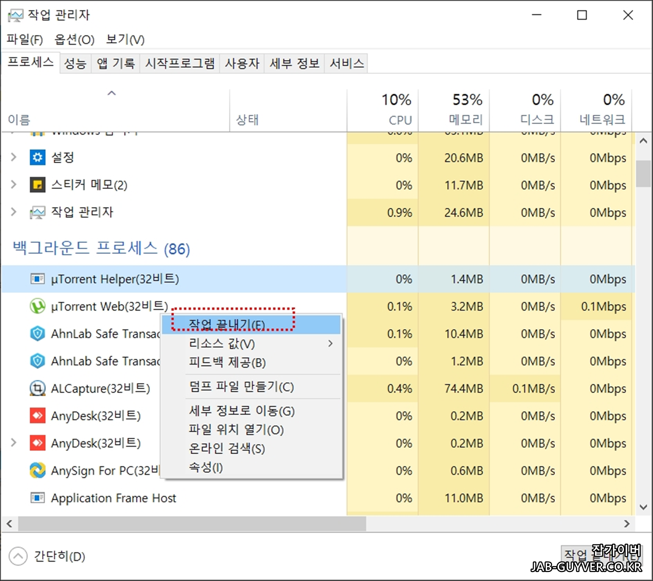Sort by the 네트워크 column header
The height and width of the screenshot is (581, 653).
[596, 111]
